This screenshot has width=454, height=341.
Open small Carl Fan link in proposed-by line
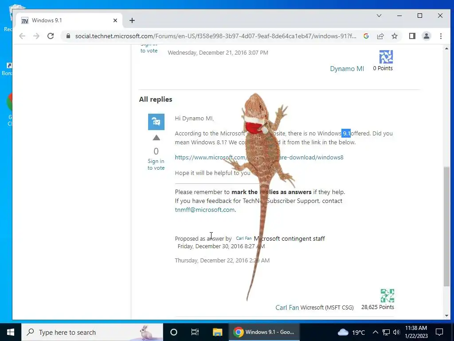[x=243, y=238]
